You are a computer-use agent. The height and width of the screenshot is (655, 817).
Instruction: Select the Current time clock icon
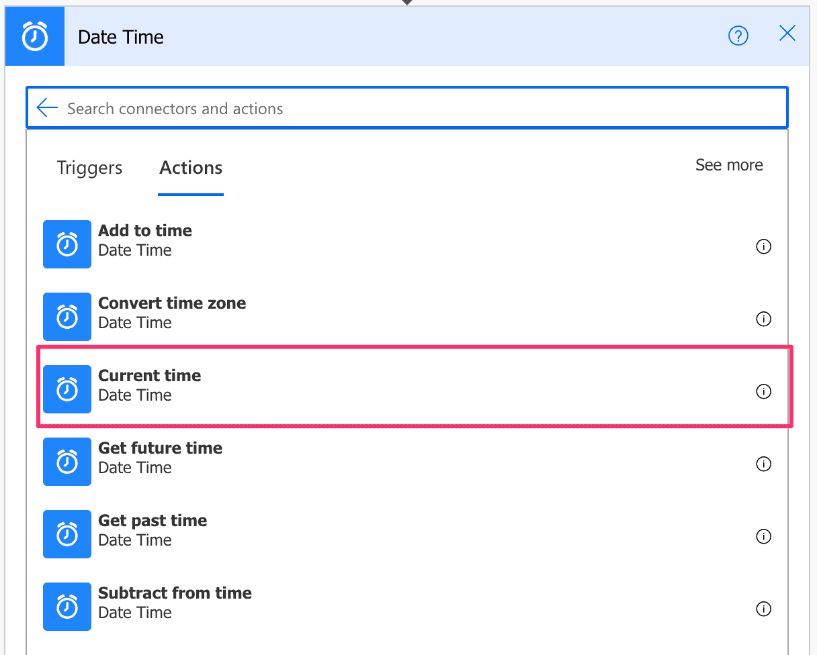point(67,389)
